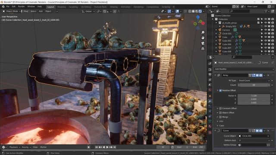Open the Material properties tab icon
This screenshot has width=276, height=155.
point(210,126)
